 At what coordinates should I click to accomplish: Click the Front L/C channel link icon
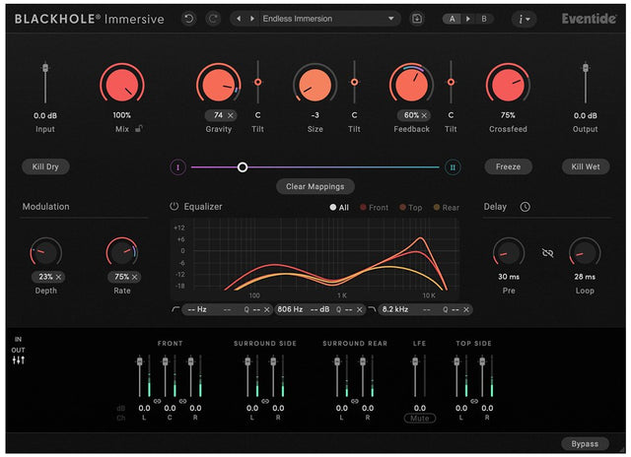[x=157, y=401]
